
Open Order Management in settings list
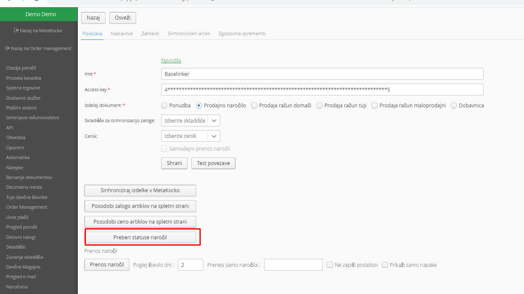(x=27, y=207)
